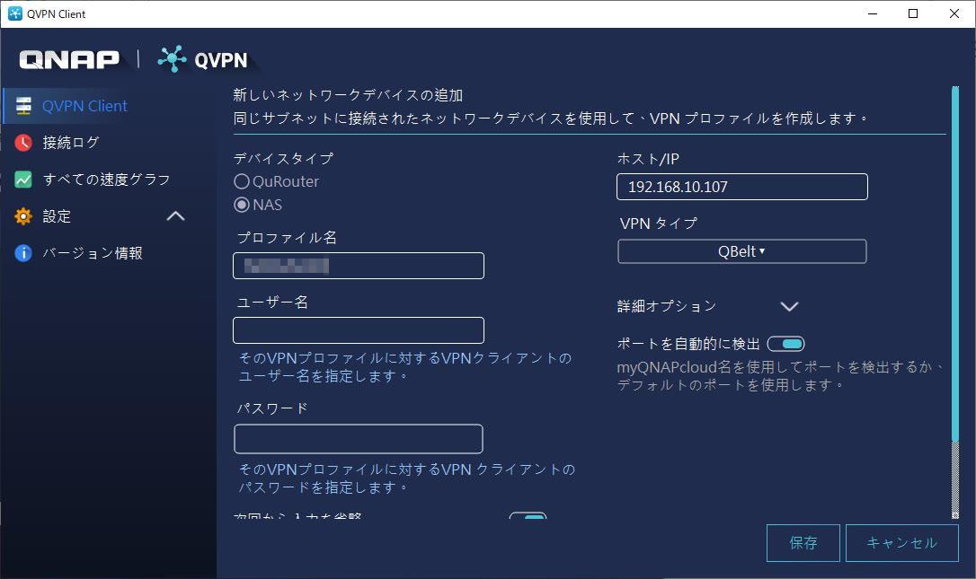Open 接続ログ in the sidebar

tap(71, 143)
